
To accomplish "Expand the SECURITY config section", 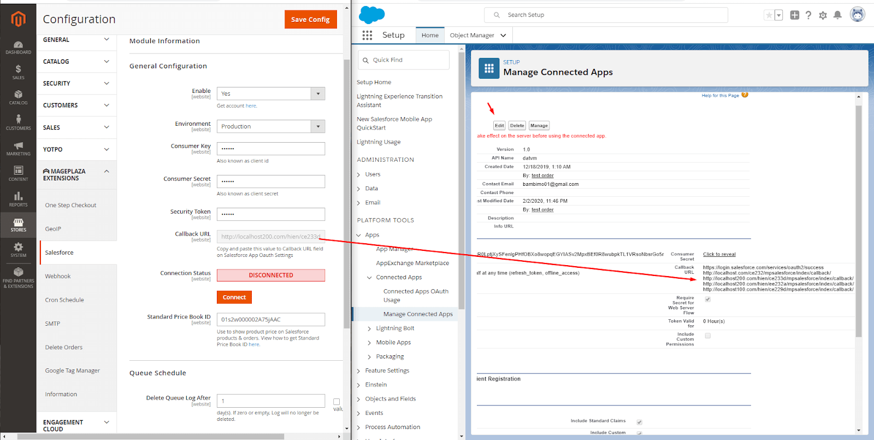I will 76,84.
